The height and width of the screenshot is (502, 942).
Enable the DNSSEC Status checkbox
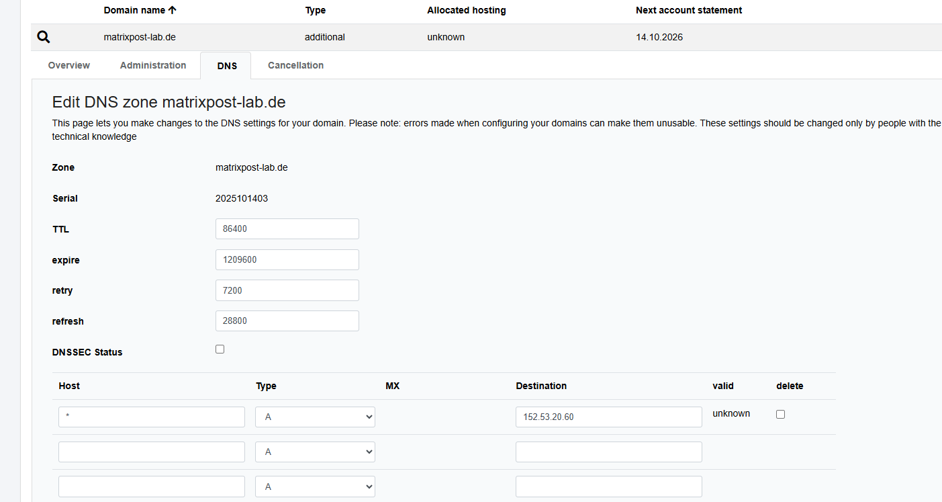click(220, 349)
